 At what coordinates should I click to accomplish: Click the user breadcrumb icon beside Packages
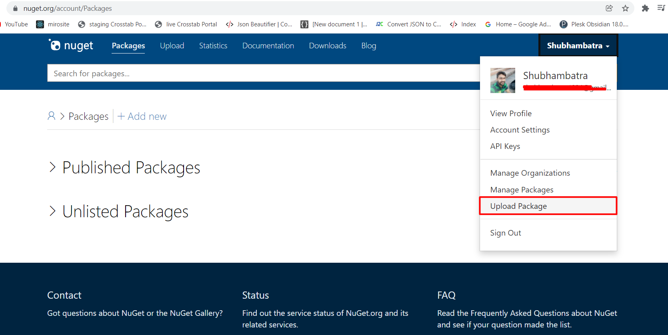pyautogui.click(x=52, y=116)
